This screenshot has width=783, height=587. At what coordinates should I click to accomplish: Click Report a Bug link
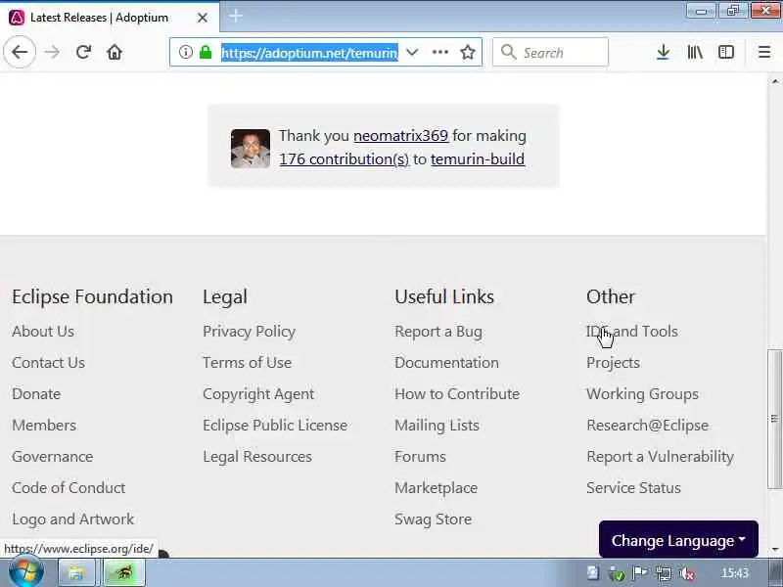pos(438,332)
